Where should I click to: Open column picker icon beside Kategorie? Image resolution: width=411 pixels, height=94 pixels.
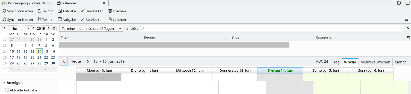click(408, 37)
